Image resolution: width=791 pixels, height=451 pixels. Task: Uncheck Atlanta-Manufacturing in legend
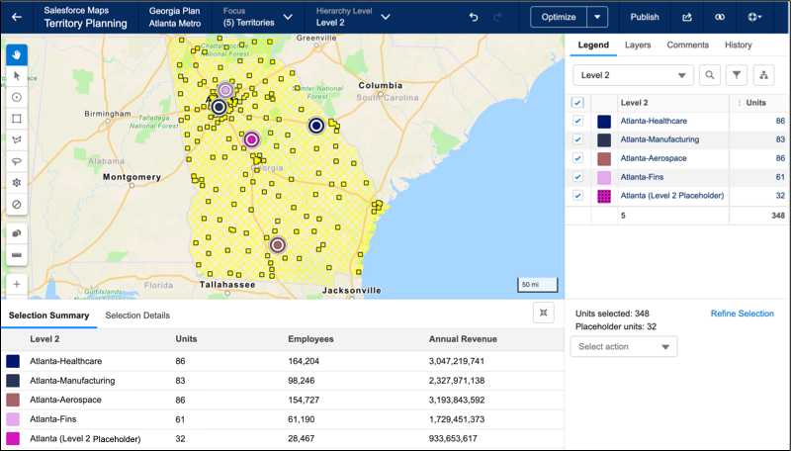[577, 139]
